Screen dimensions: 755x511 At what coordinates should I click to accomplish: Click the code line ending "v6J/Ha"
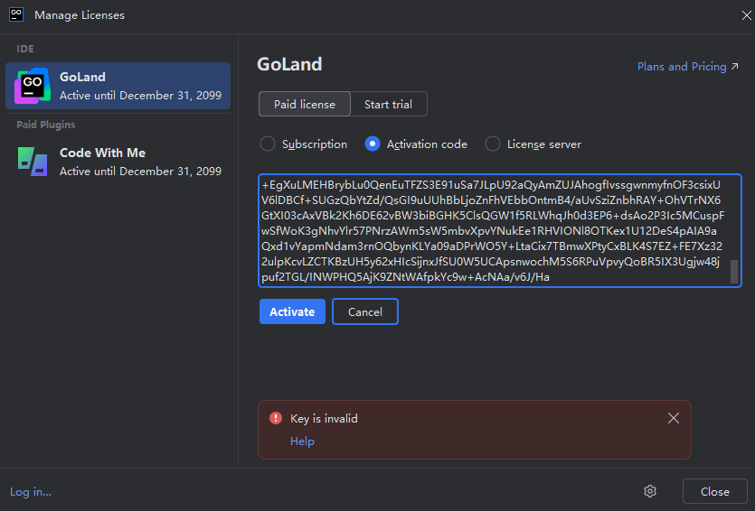point(405,277)
